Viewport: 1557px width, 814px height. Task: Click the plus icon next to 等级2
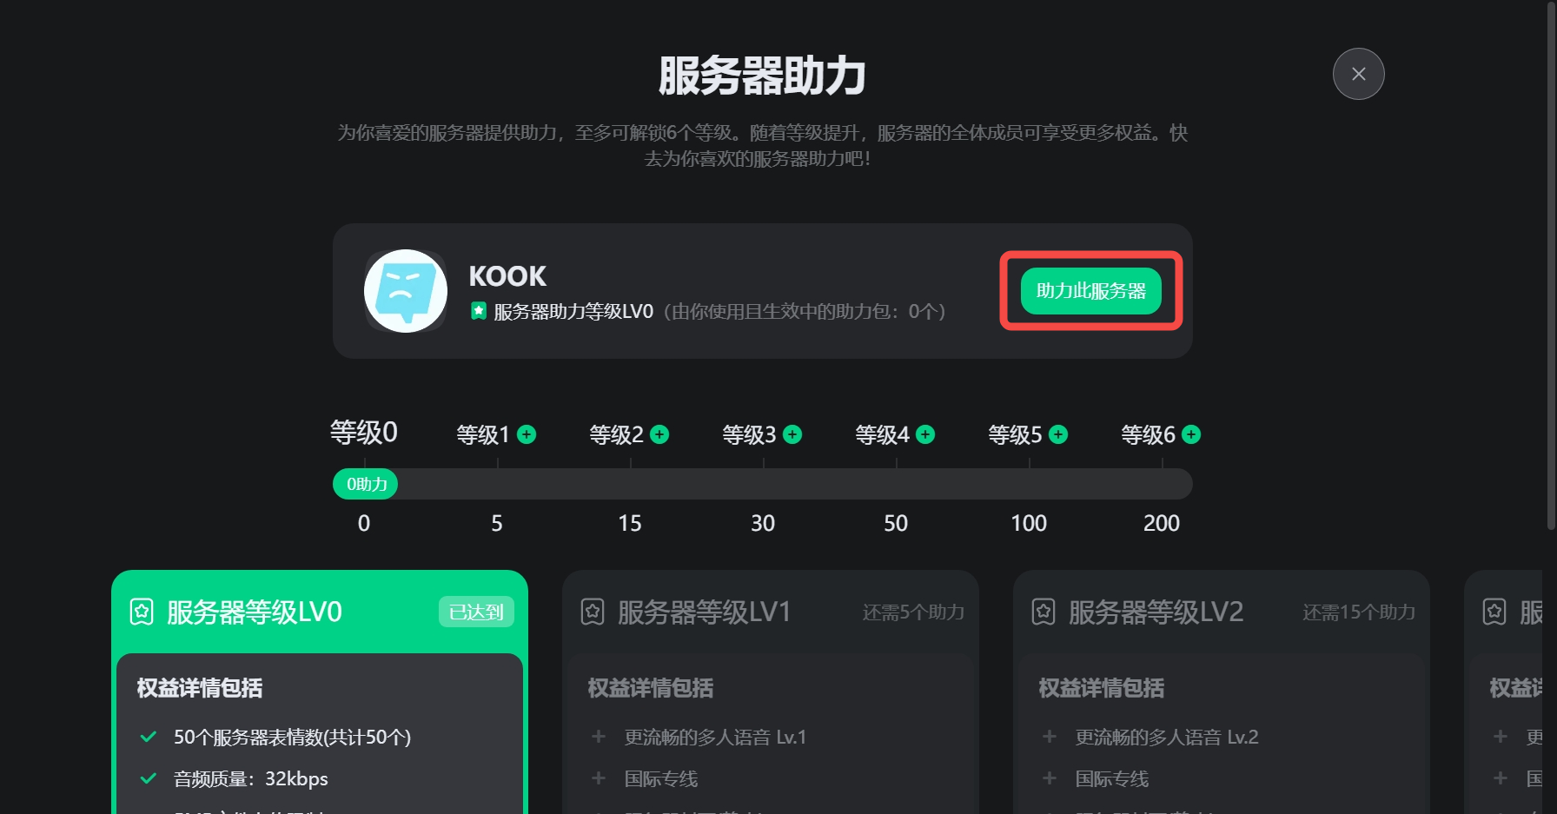[659, 434]
